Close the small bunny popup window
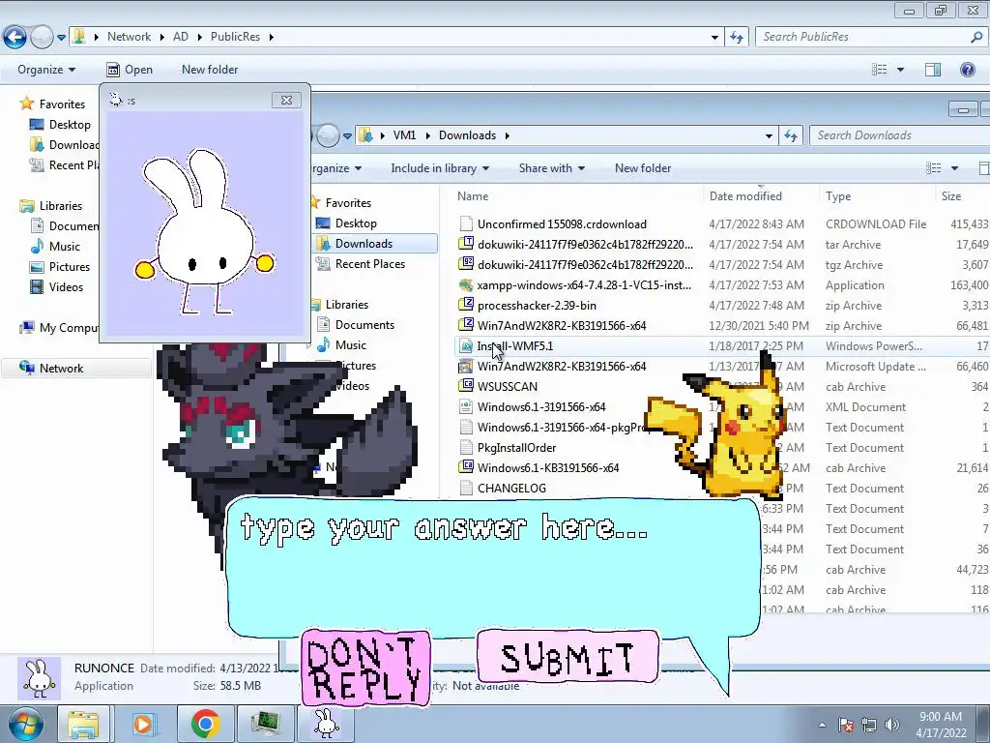This screenshot has width=990, height=743. coord(286,100)
